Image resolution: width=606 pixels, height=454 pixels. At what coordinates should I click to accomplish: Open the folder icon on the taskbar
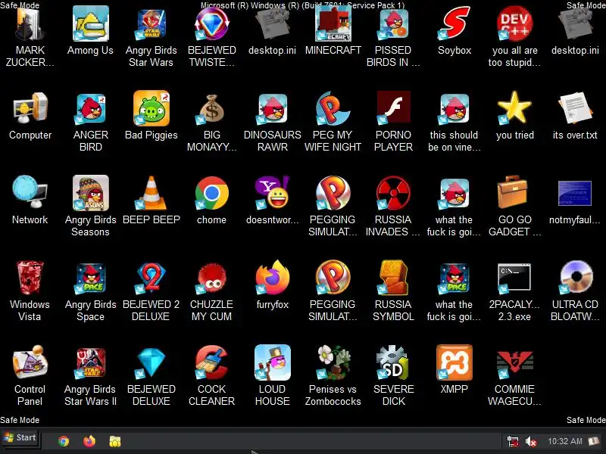click(115, 441)
